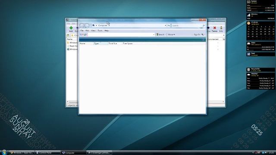Viewport: 276px width, 155px height.
Task: Open the recent pages dropdown beside computer icon
Action: pos(96,25)
